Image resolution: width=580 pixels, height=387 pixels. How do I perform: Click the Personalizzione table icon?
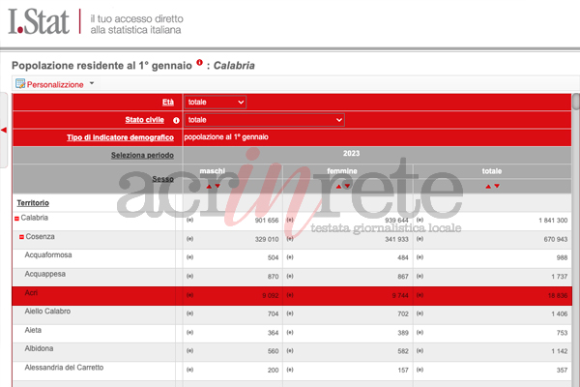(x=20, y=84)
